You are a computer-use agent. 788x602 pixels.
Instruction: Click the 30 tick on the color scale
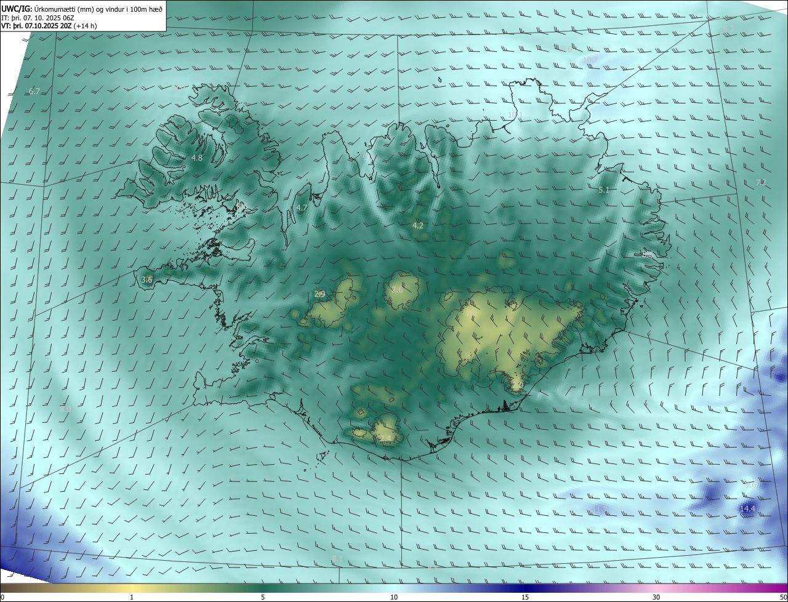point(656,597)
